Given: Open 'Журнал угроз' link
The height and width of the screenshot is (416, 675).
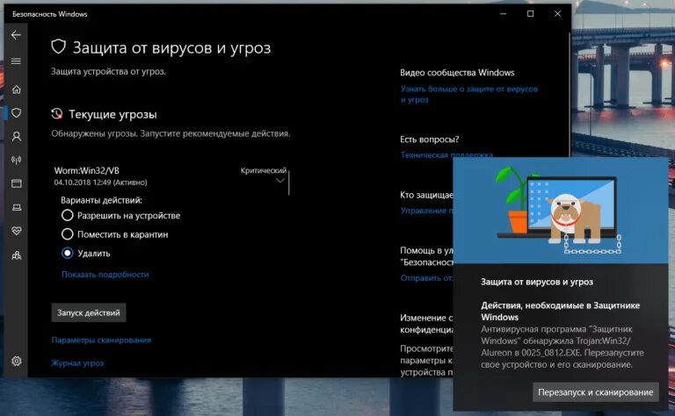Looking at the screenshot, I should pos(77,363).
